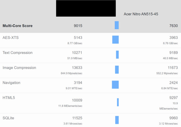Click the Image Compression score 13633
The height and width of the screenshot is (127, 181).
77,68
